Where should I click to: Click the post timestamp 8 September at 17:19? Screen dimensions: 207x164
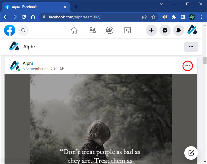(x=40, y=69)
